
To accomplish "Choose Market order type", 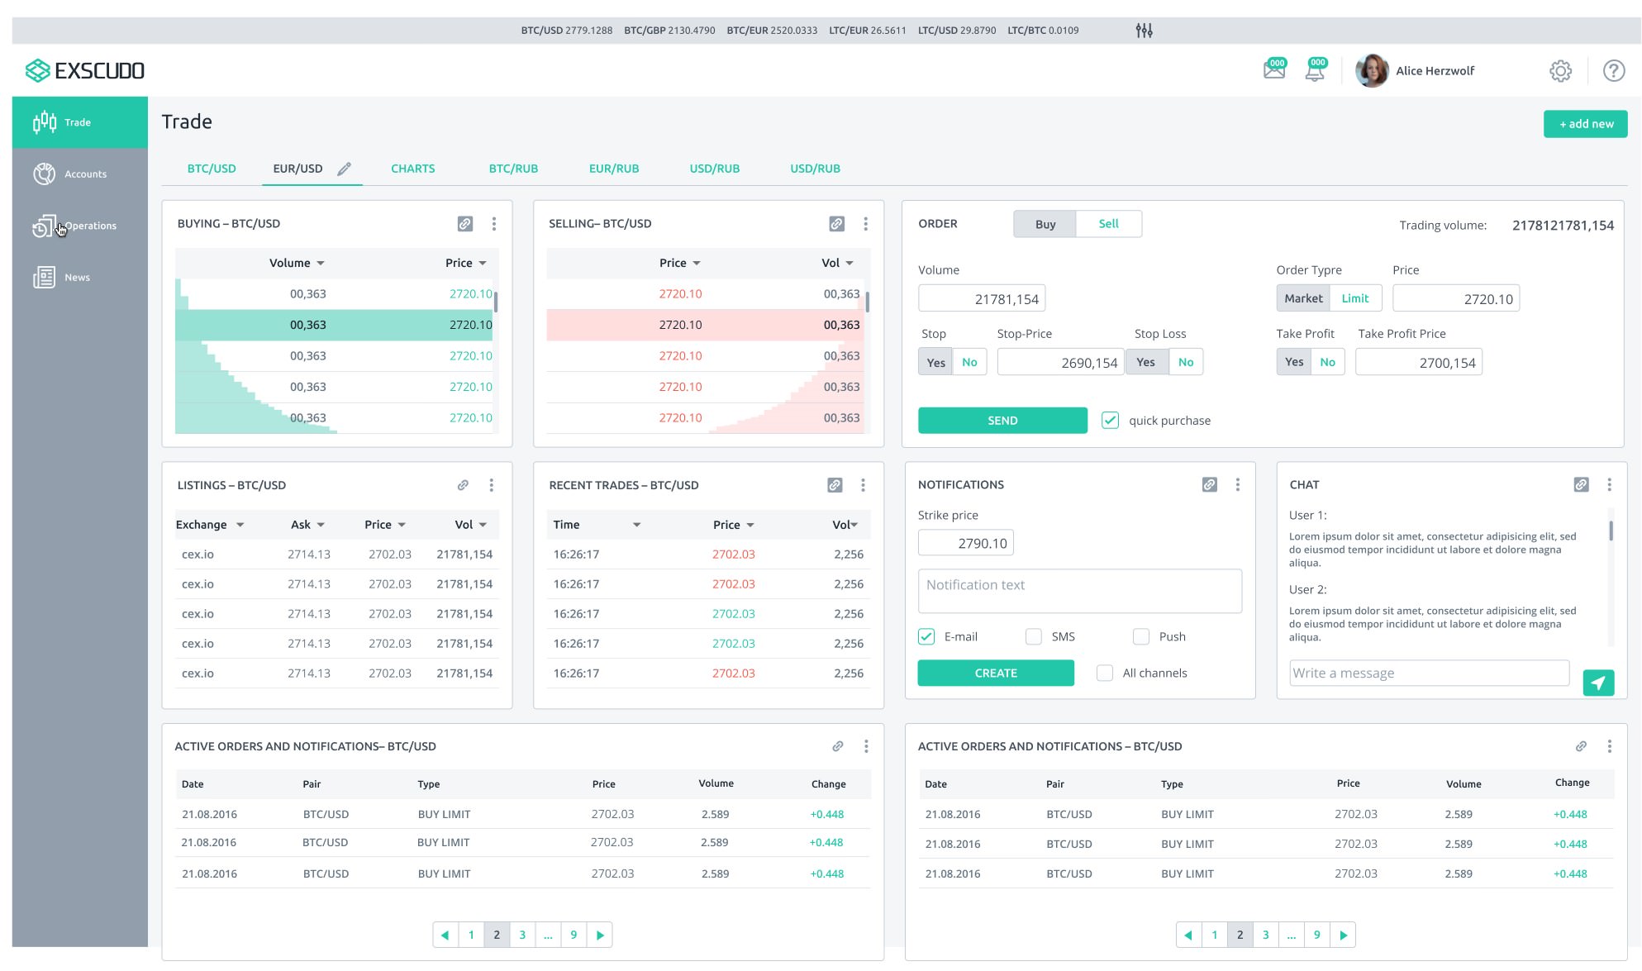I will tap(1302, 298).
